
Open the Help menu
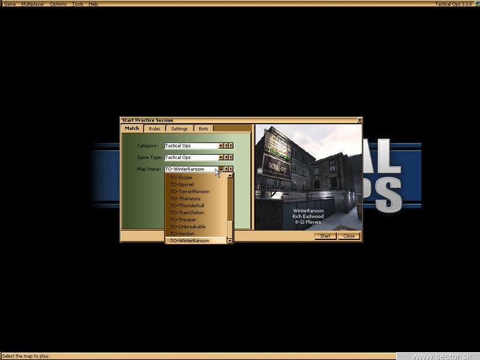[x=93, y=4]
